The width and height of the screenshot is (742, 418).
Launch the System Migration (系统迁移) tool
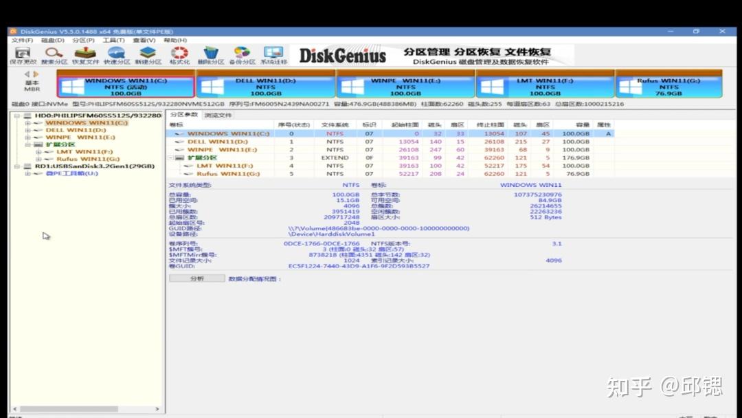(x=273, y=56)
